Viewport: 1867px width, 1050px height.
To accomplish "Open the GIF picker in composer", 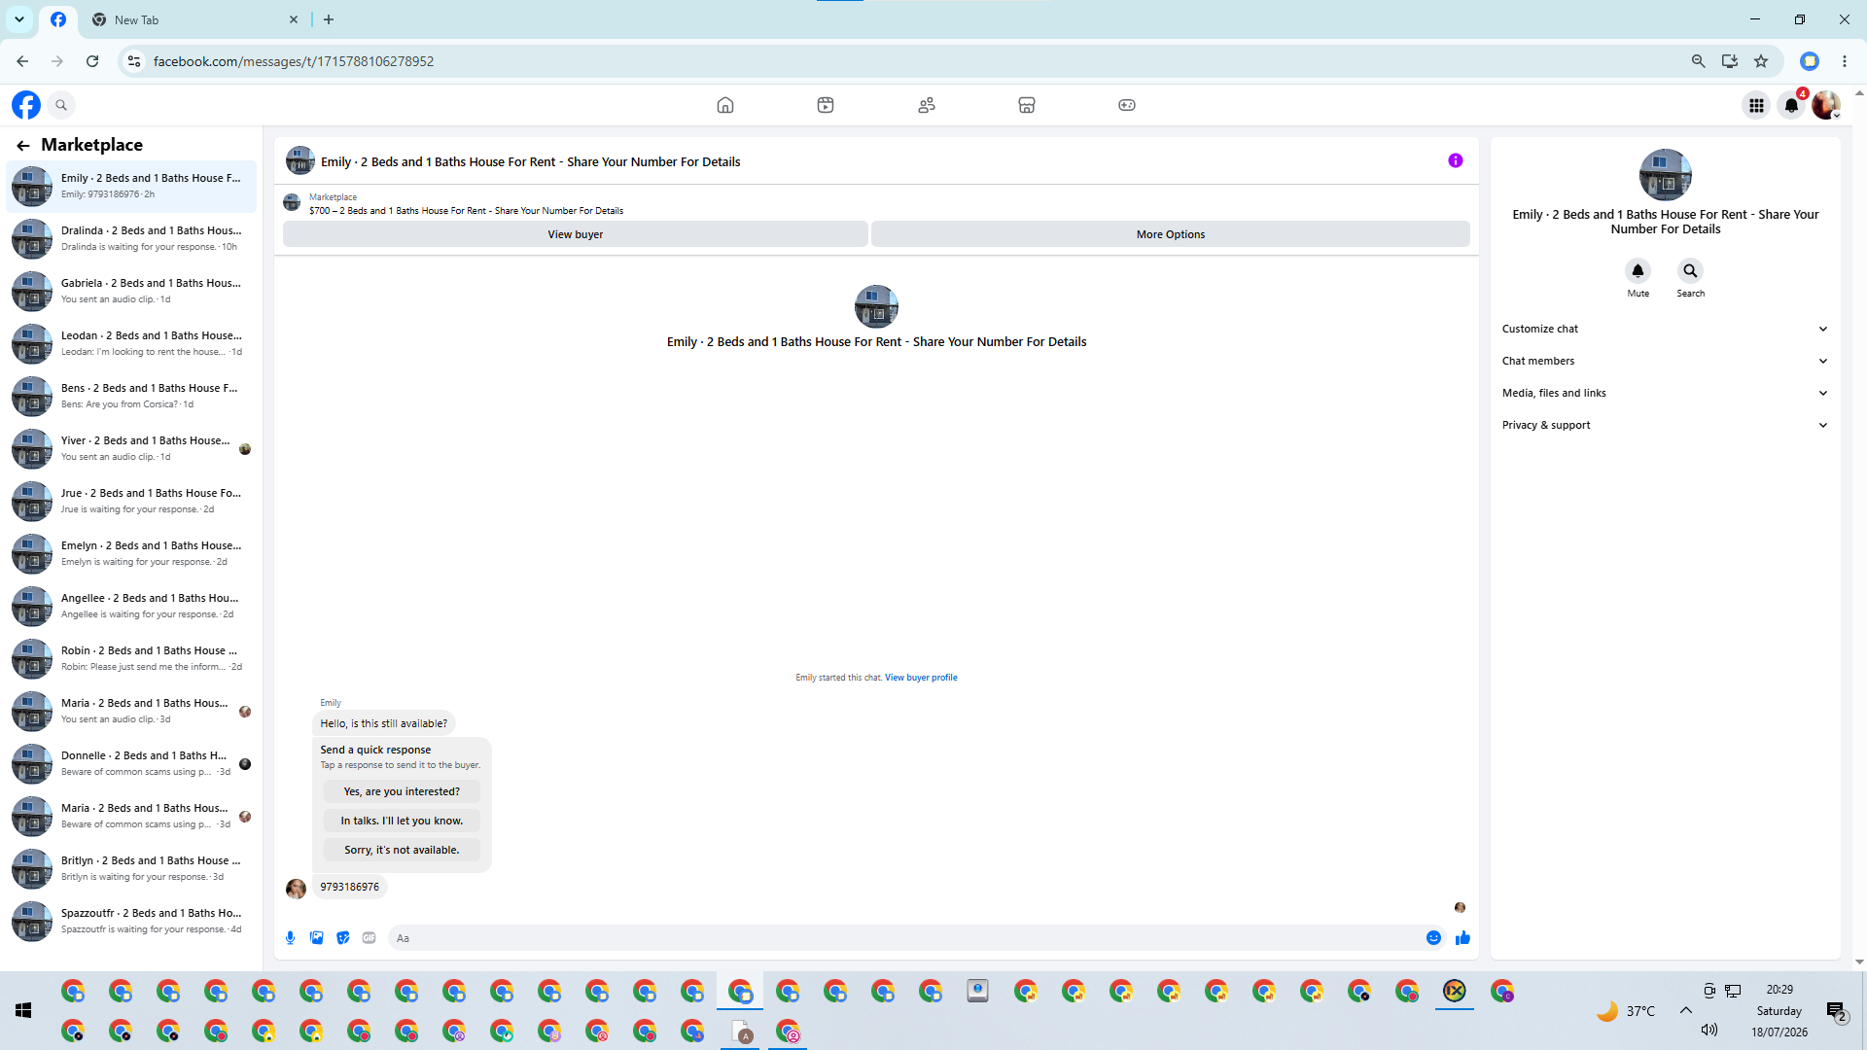I will coord(370,938).
